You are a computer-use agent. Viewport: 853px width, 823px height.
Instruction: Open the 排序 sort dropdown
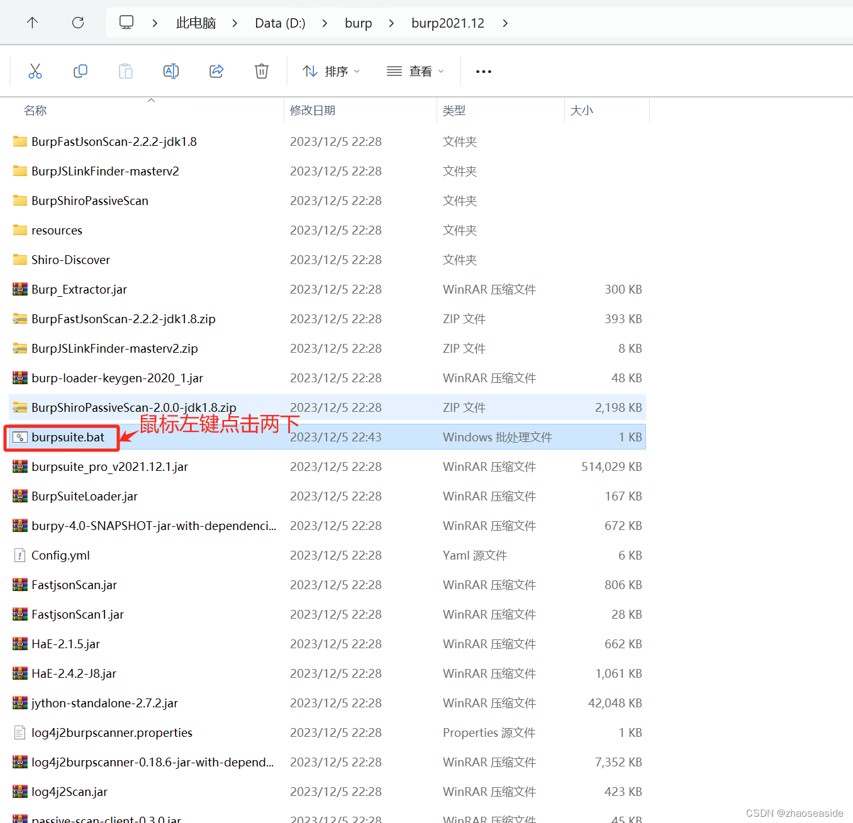(x=332, y=72)
